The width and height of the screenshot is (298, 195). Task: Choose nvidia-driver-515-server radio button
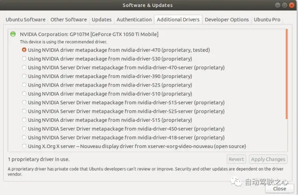[x=24, y=102]
